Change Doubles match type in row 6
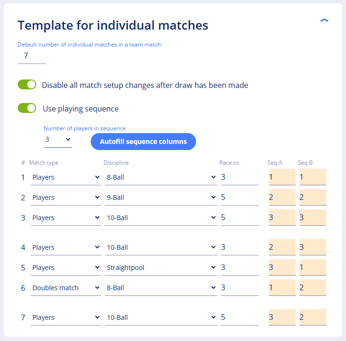 click(65, 288)
